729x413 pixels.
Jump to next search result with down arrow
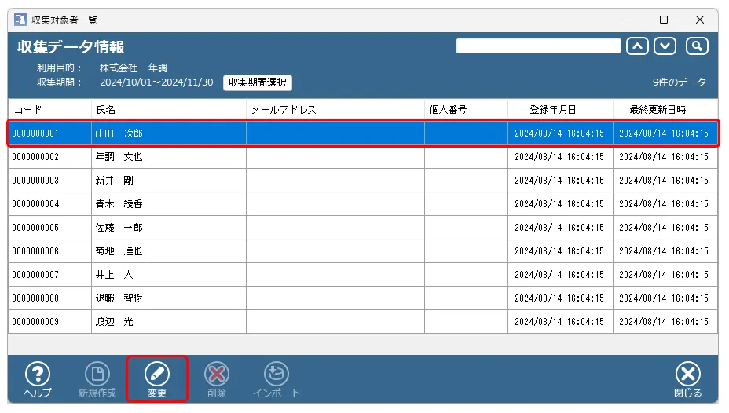point(665,46)
